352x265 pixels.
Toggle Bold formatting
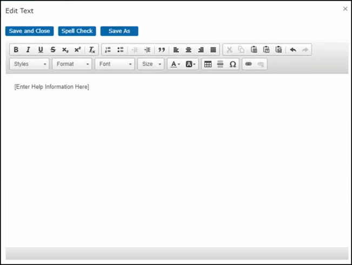(x=16, y=50)
